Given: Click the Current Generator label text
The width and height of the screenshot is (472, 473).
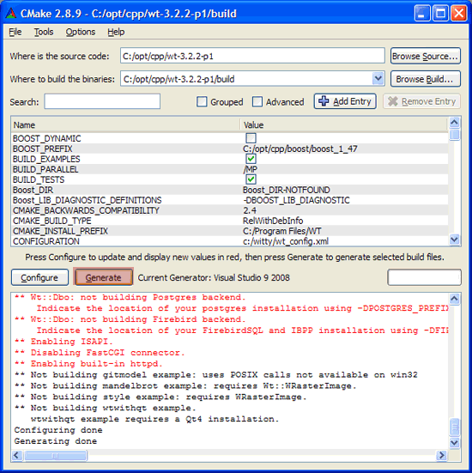Looking at the screenshot, I should click(x=214, y=277).
